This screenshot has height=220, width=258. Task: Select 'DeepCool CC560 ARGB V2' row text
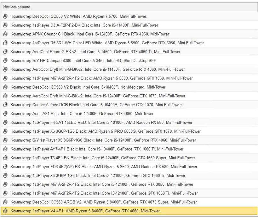tap(104, 202)
